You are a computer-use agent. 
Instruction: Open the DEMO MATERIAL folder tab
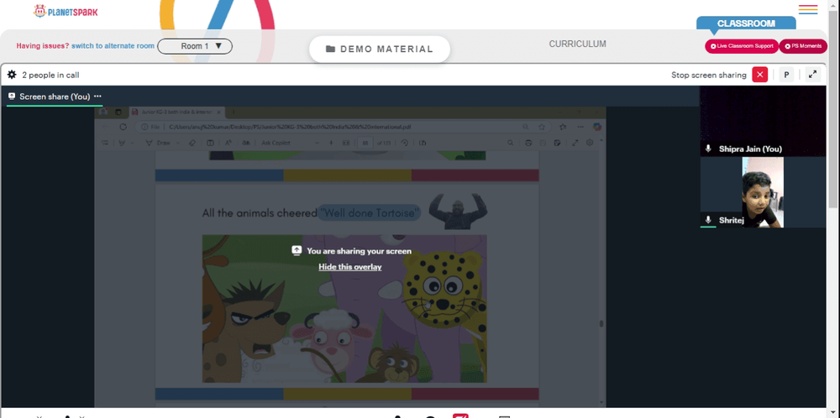click(x=380, y=50)
